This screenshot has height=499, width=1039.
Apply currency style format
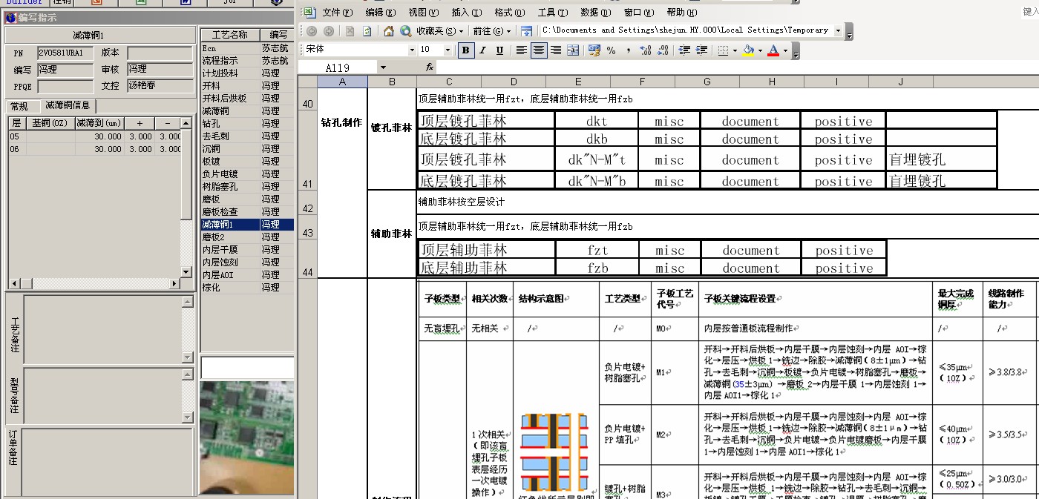tap(594, 50)
